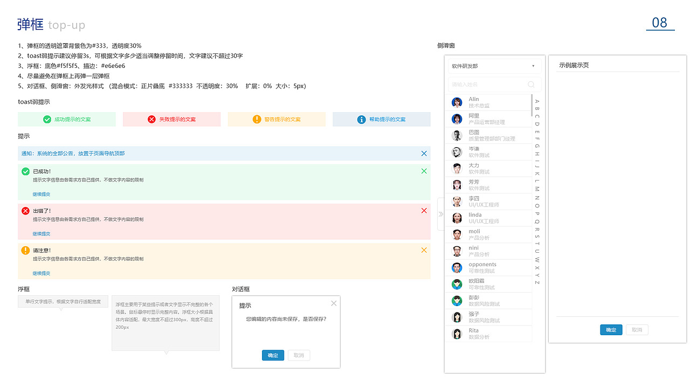Open the 软件研发部 department dropdown

(x=494, y=66)
